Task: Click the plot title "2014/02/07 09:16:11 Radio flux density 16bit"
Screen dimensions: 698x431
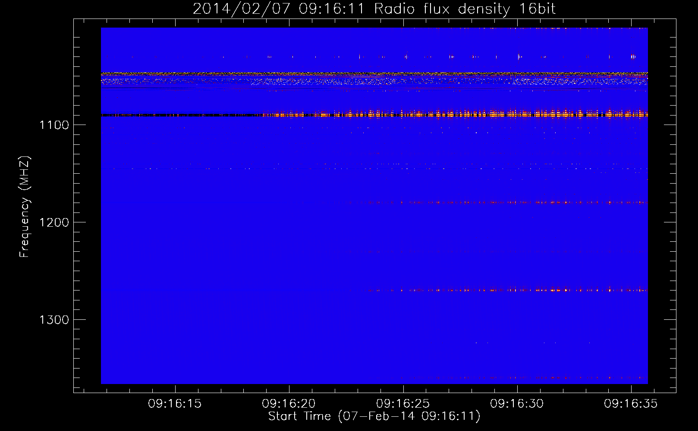Action: [x=374, y=9]
